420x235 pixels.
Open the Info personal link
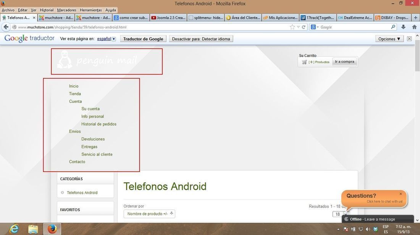pos(93,116)
